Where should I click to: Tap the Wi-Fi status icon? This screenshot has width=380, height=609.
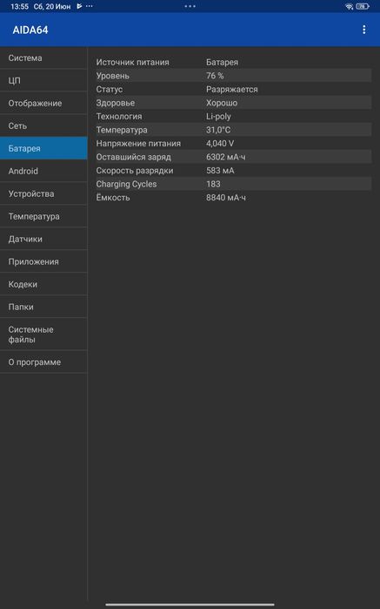(x=349, y=6)
